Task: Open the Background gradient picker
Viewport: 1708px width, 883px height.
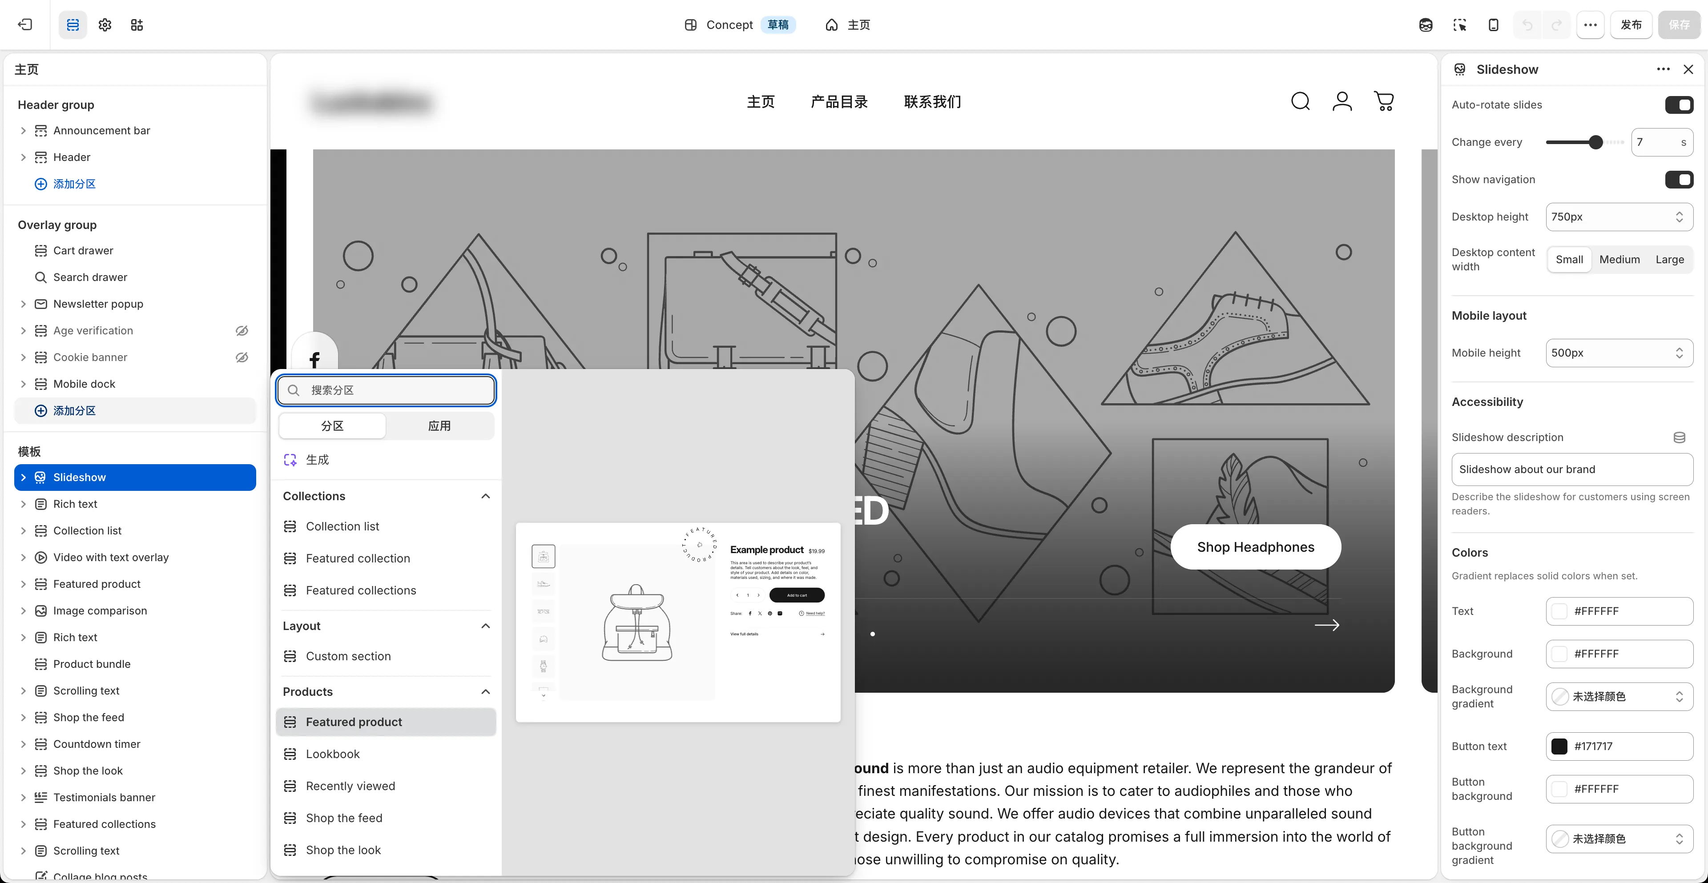Action: [x=1619, y=697]
